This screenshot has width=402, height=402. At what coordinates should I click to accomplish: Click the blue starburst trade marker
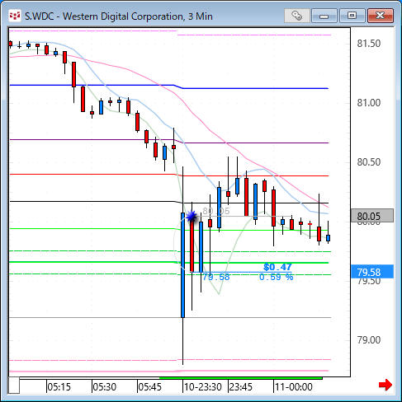(x=192, y=217)
